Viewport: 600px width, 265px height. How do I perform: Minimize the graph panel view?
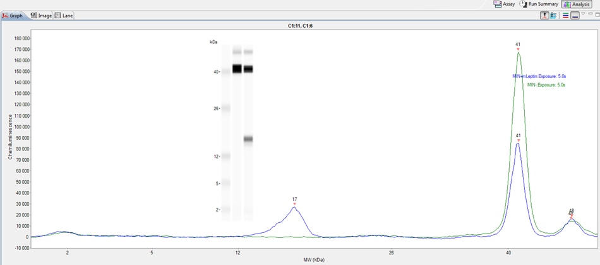pyautogui.click(x=590, y=14)
